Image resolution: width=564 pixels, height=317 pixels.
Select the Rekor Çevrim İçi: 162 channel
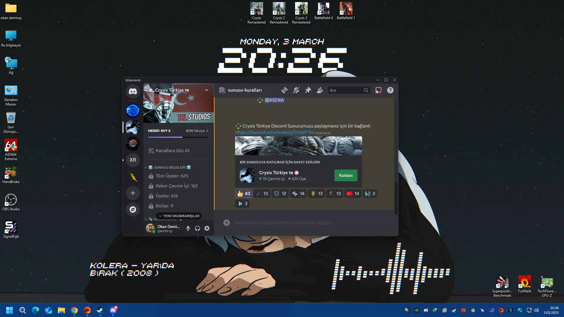tap(178, 186)
